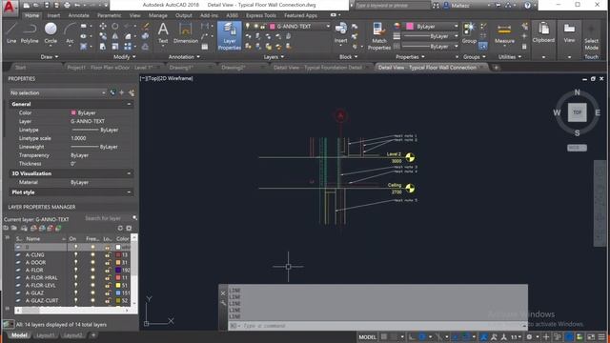Freeze the A-FLOR-HRAL layer
610x343 pixels.
click(92, 277)
